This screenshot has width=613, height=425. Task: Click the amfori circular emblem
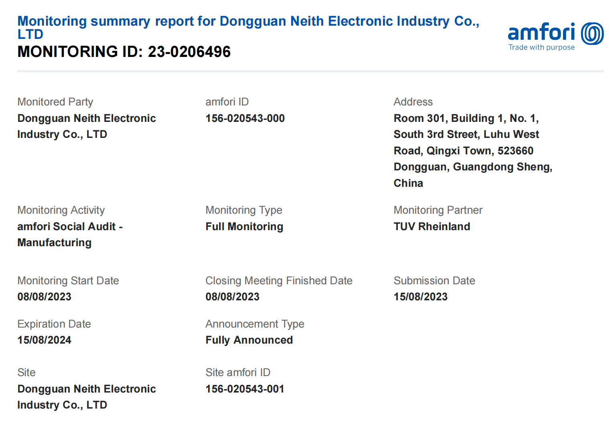pyautogui.click(x=592, y=34)
